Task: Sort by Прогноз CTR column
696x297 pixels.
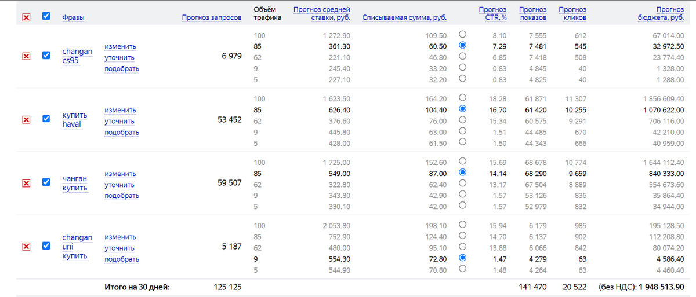Action: [492, 13]
